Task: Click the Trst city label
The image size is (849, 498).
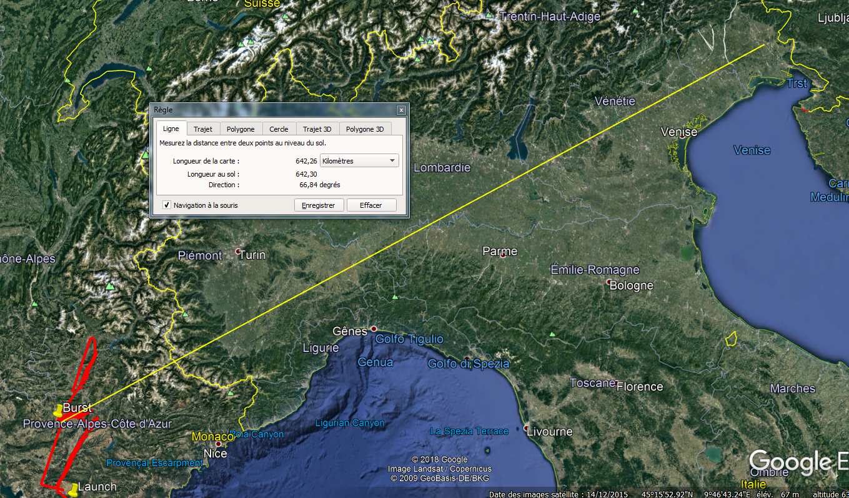Action: click(798, 84)
